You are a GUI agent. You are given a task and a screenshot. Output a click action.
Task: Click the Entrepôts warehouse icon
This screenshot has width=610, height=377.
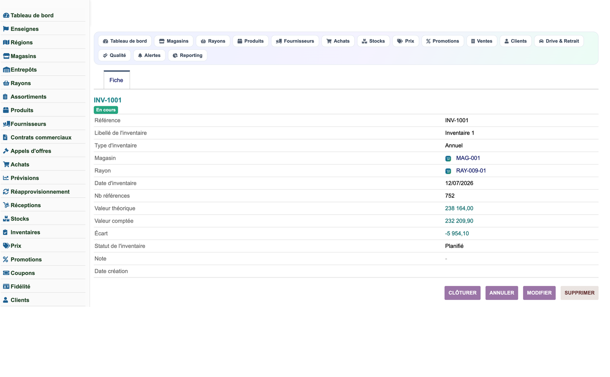coord(6,70)
